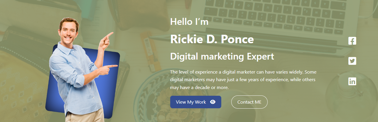Click the Twitter bird icon
This screenshot has width=378, height=122.
coord(352,61)
